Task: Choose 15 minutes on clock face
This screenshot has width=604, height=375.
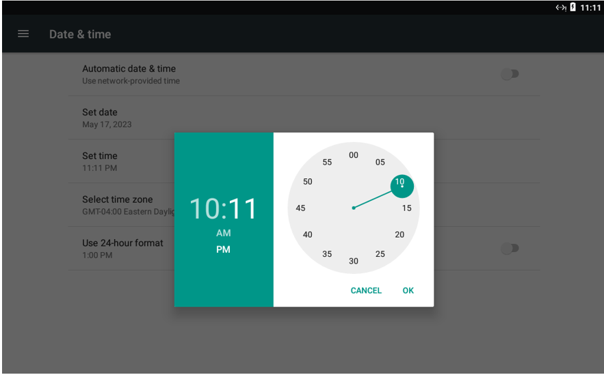Action: click(x=407, y=208)
